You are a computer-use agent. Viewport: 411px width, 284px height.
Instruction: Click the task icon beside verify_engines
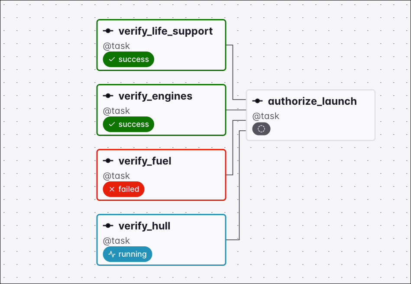pos(108,96)
